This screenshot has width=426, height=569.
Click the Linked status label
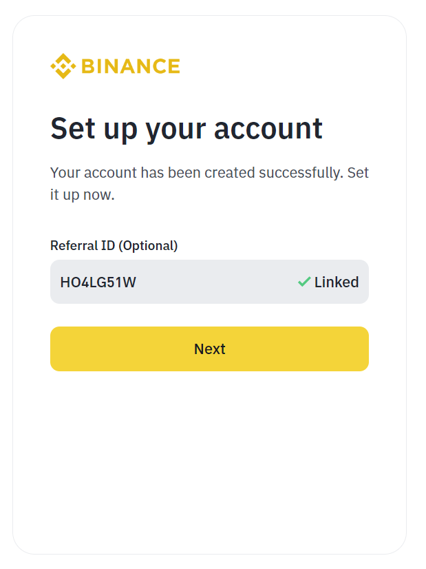pyautogui.click(x=337, y=282)
